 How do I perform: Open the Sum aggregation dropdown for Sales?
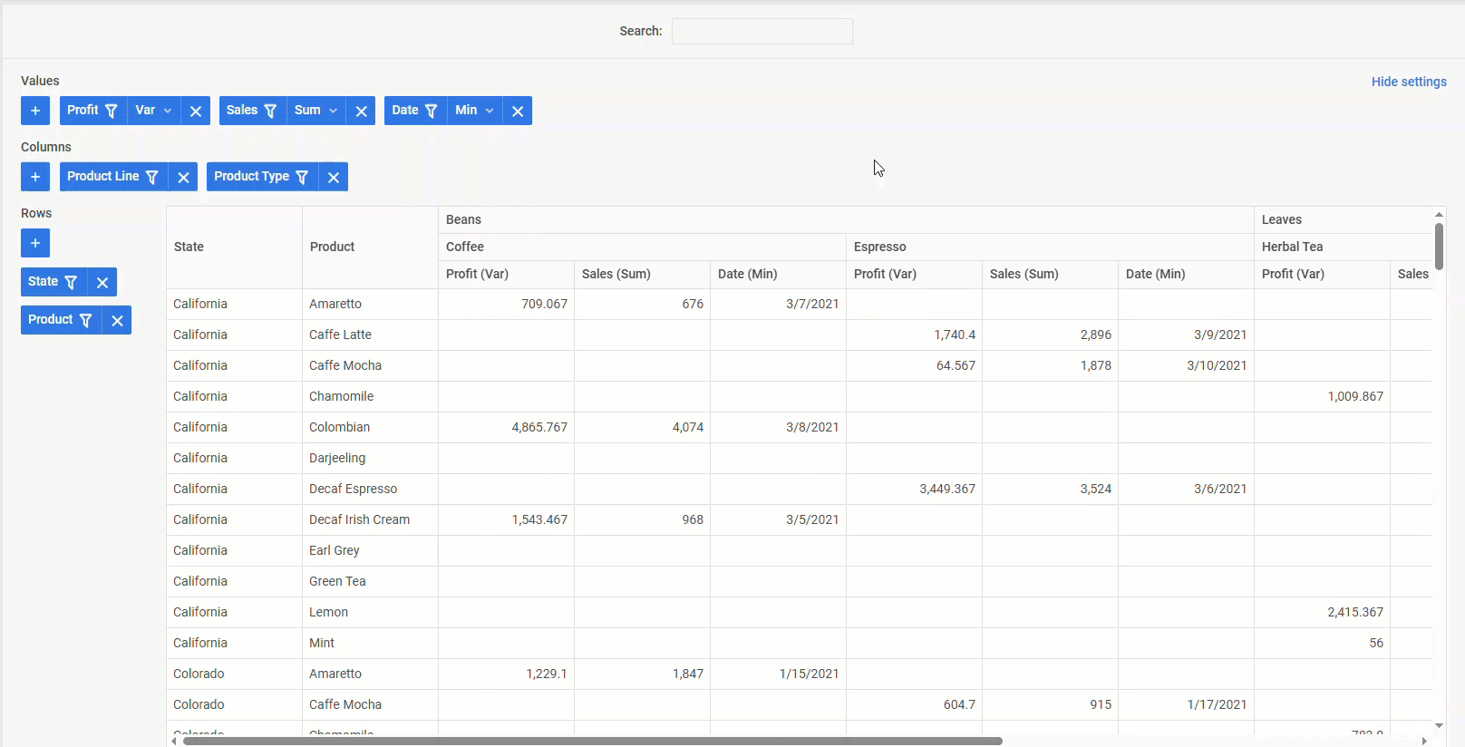(316, 111)
